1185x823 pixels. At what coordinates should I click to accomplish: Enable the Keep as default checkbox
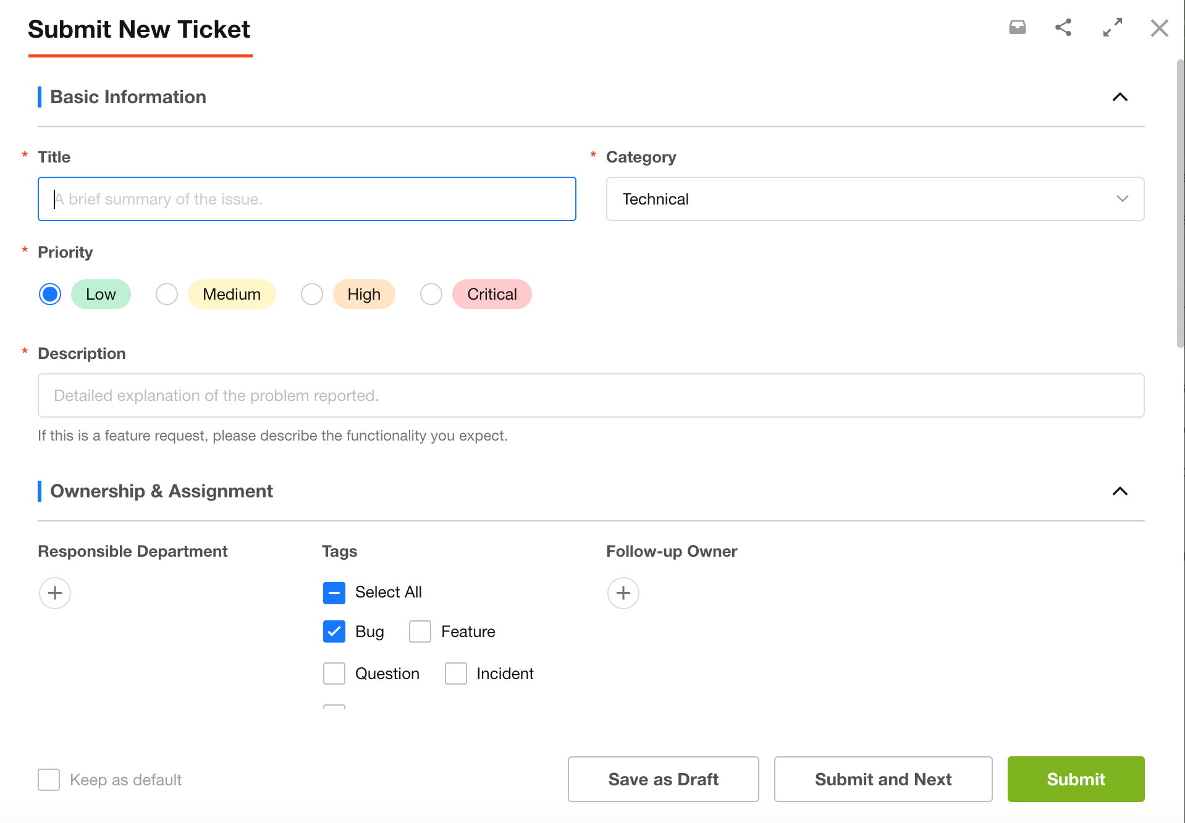[x=49, y=780]
